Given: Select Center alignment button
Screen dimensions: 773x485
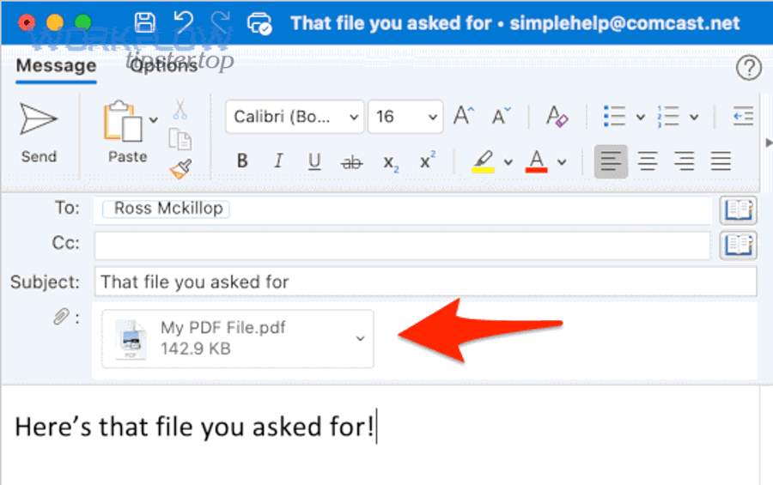Looking at the screenshot, I should [x=648, y=161].
